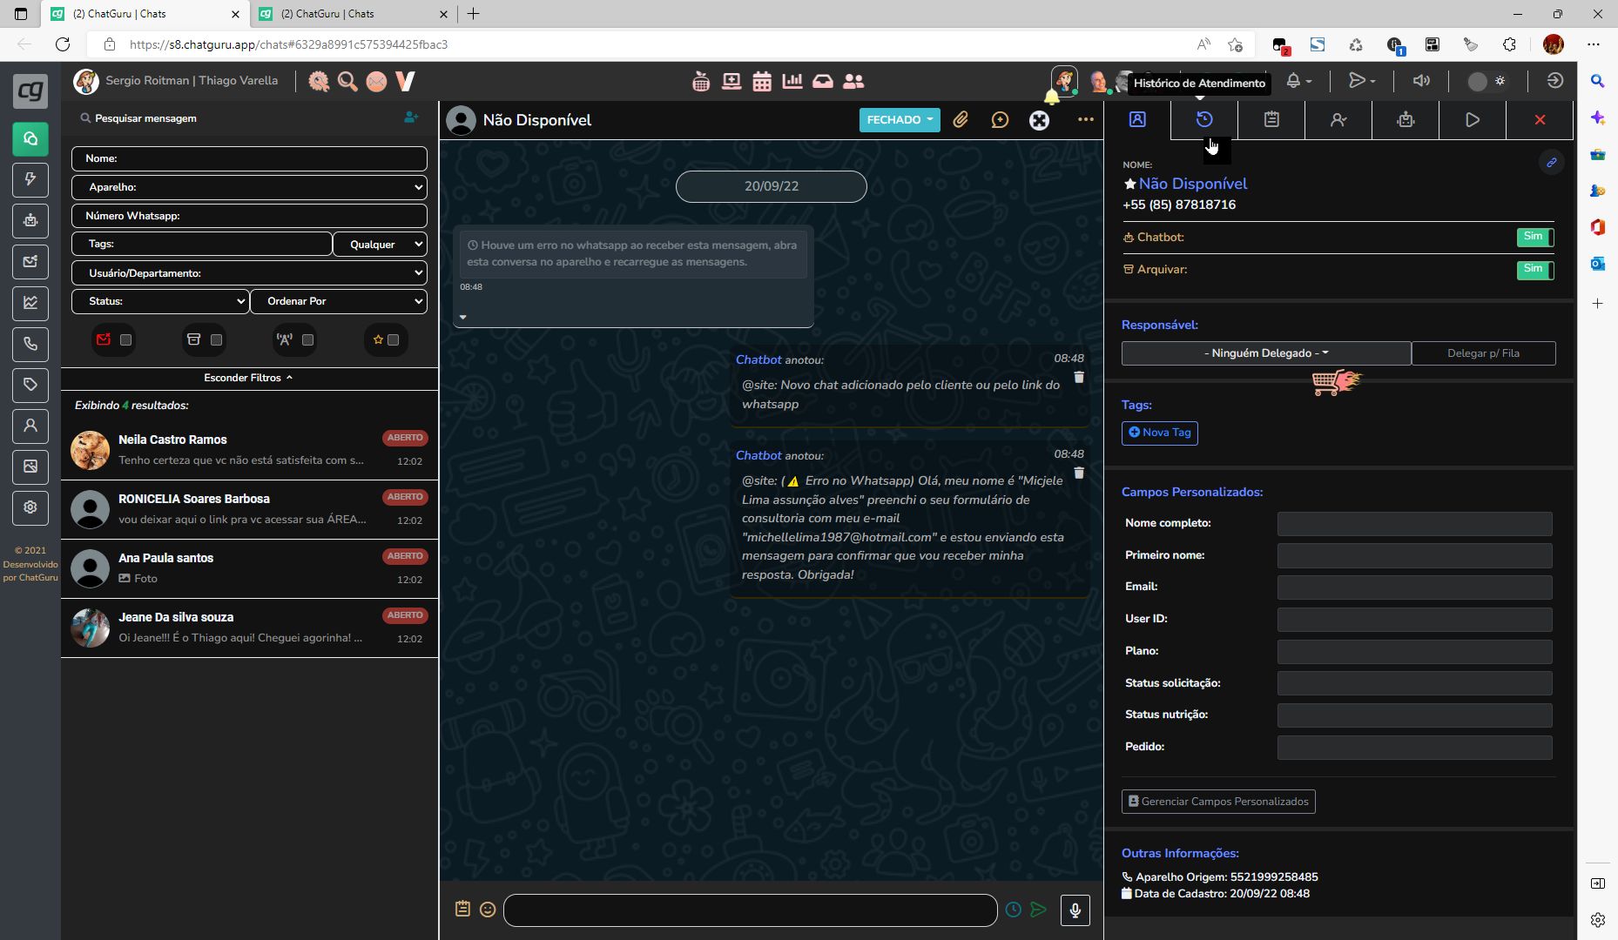Viewport: 1618px width, 940px height.
Task: Open the Ninguém Delegado dropdown
Action: tap(1266, 353)
